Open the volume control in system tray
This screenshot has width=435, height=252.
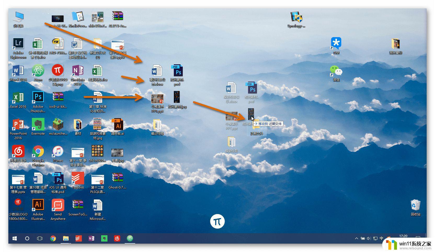pos(369,238)
